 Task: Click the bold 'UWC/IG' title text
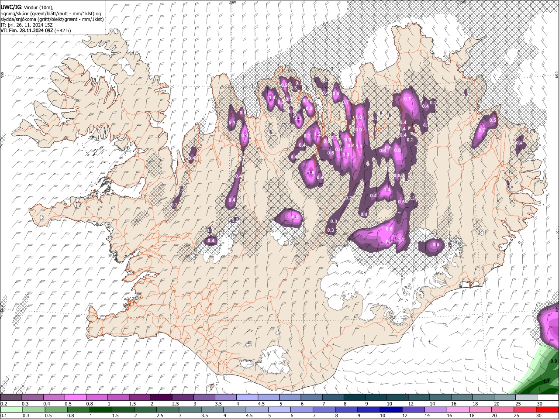(x=11, y=7)
